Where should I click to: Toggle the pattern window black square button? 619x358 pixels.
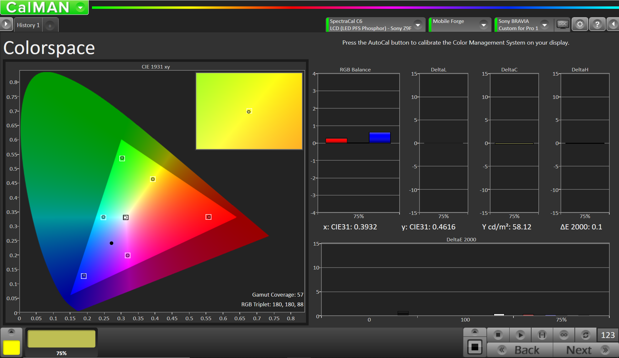[x=475, y=347]
